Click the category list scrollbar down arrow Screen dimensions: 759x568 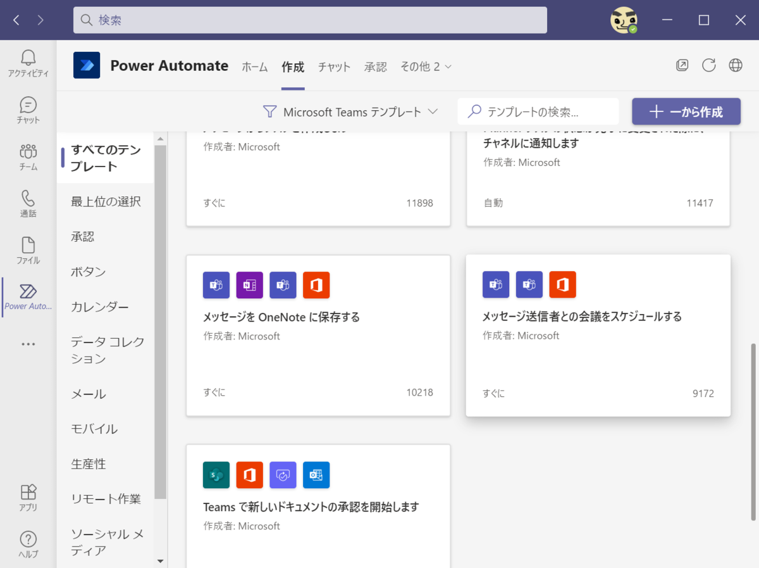(160, 560)
